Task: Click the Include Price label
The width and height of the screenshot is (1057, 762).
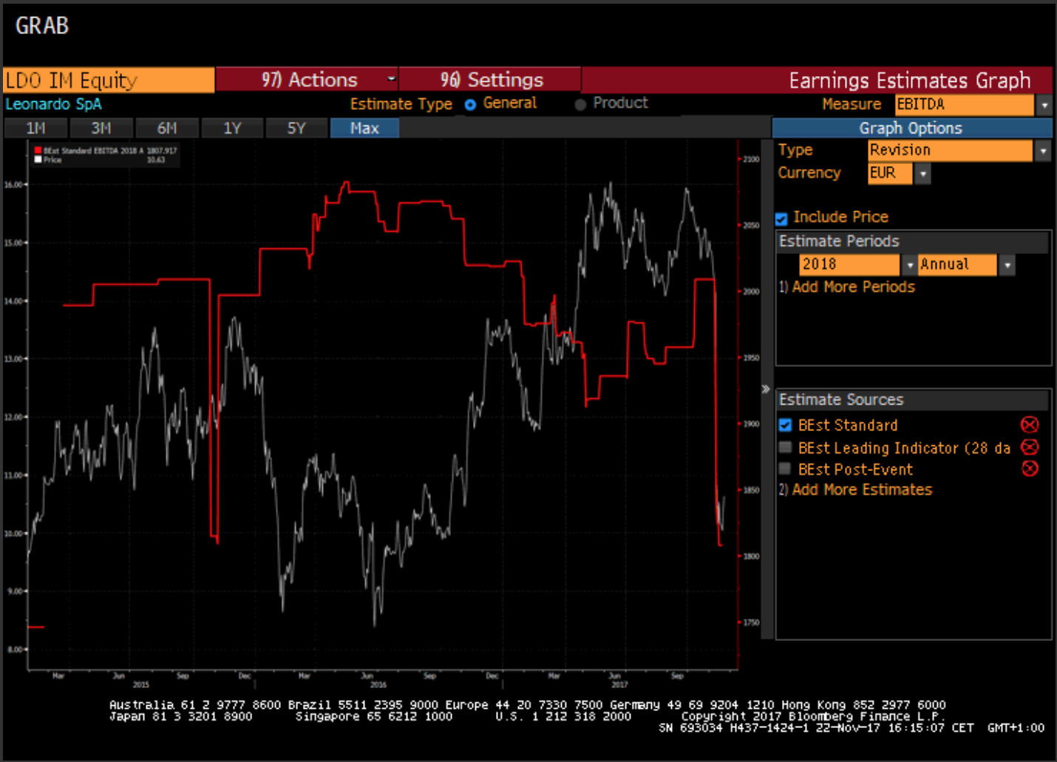Action: 840,217
